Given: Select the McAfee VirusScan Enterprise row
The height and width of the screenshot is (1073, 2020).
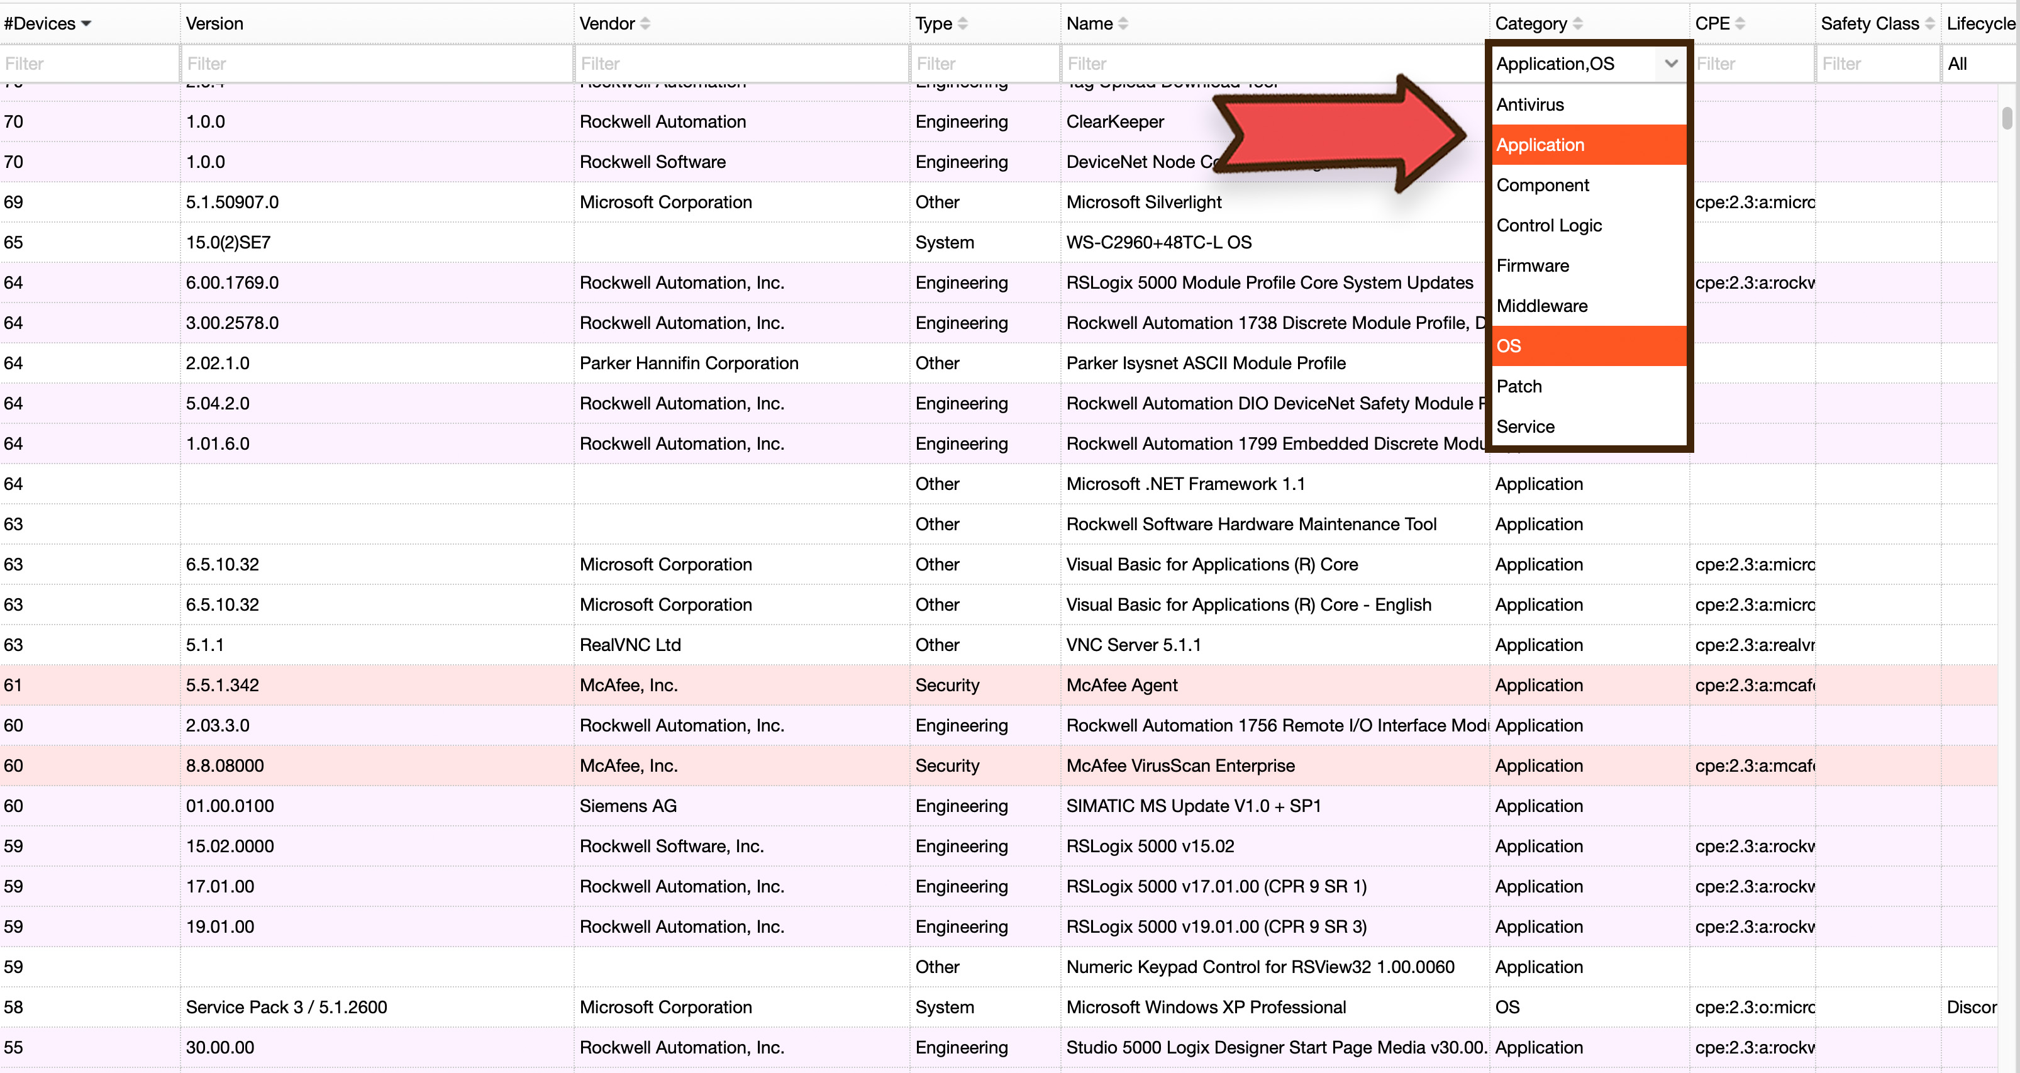Looking at the screenshot, I should click(x=1179, y=765).
